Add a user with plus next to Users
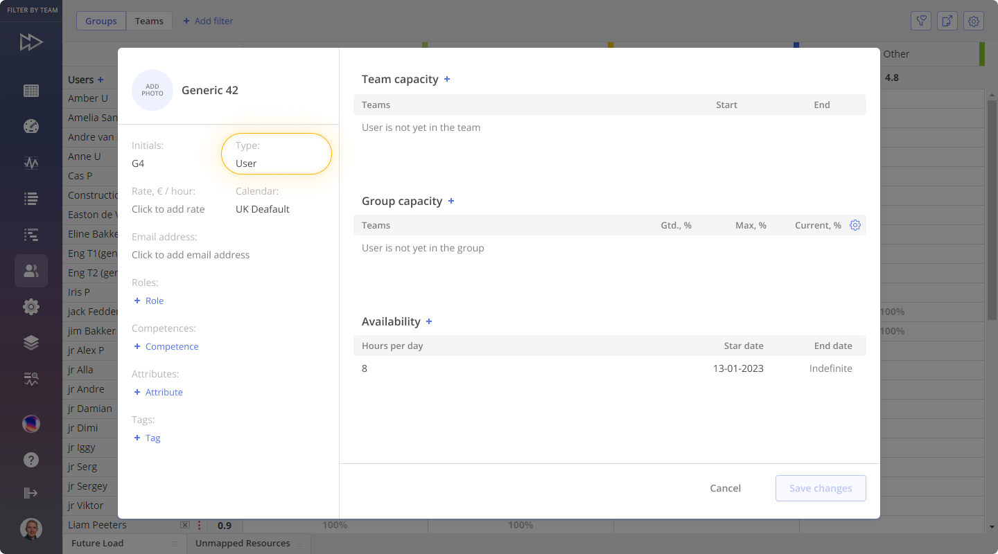The image size is (998, 554). (x=100, y=80)
